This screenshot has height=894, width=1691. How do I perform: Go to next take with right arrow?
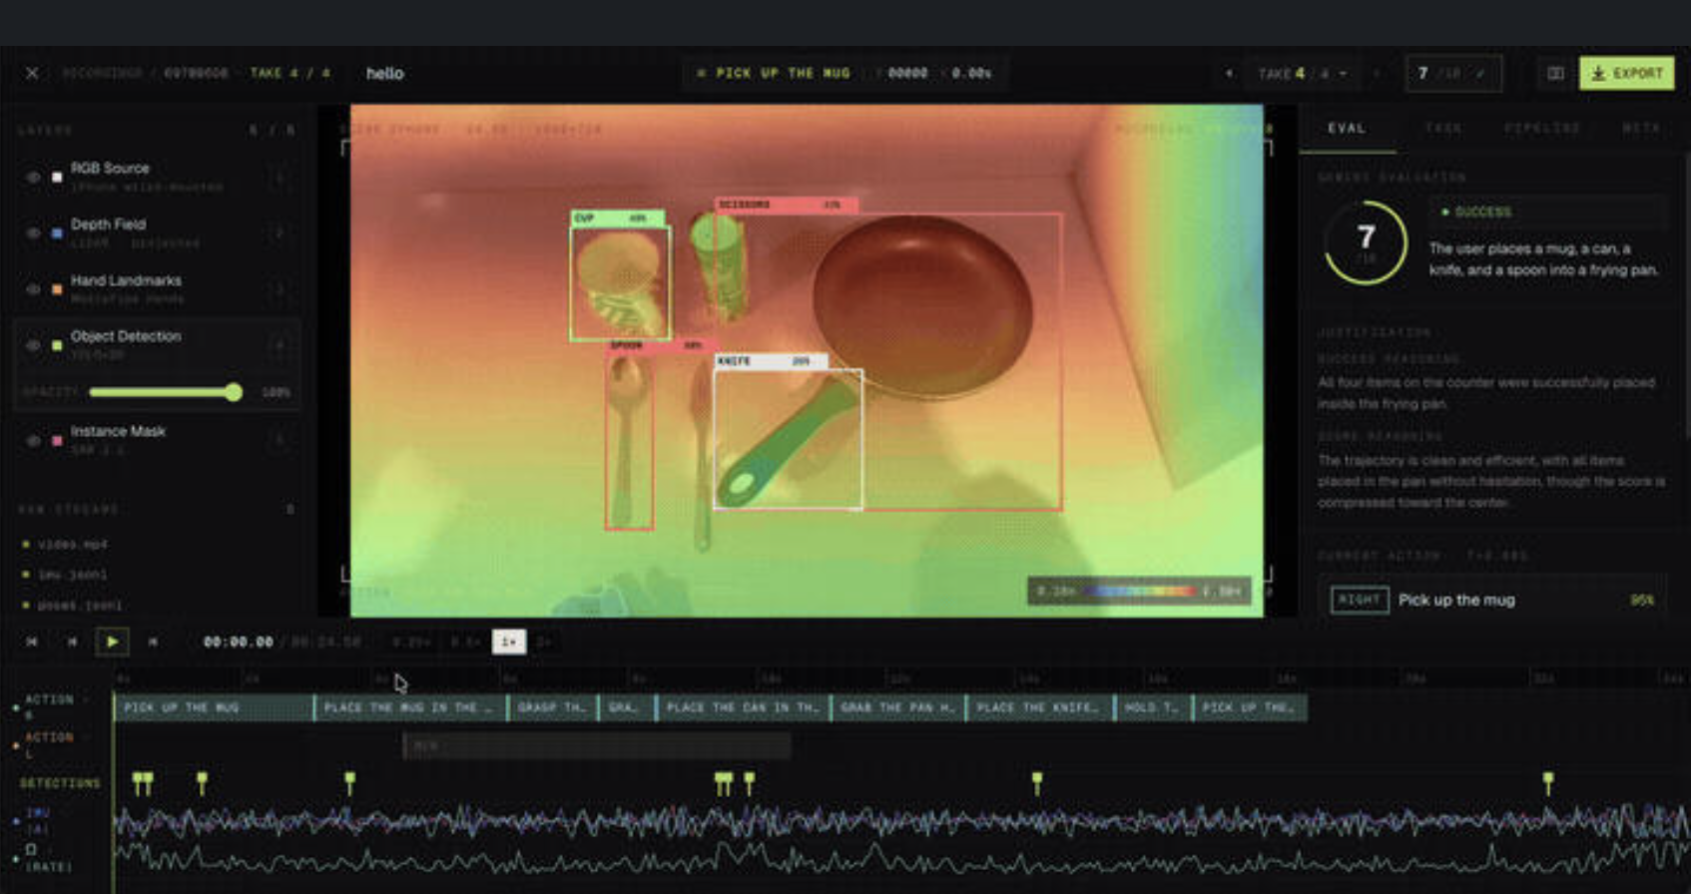pyautogui.click(x=1377, y=73)
